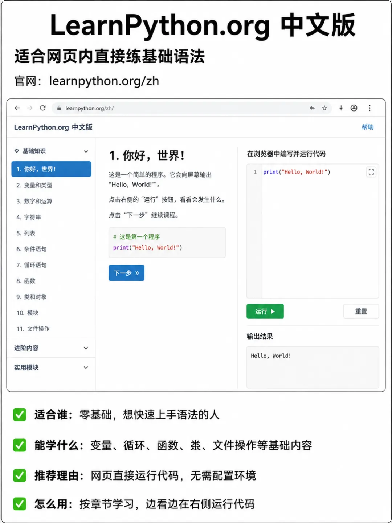
Task: Click the 怎么用 green checkmark
Action: pos(20,504)
